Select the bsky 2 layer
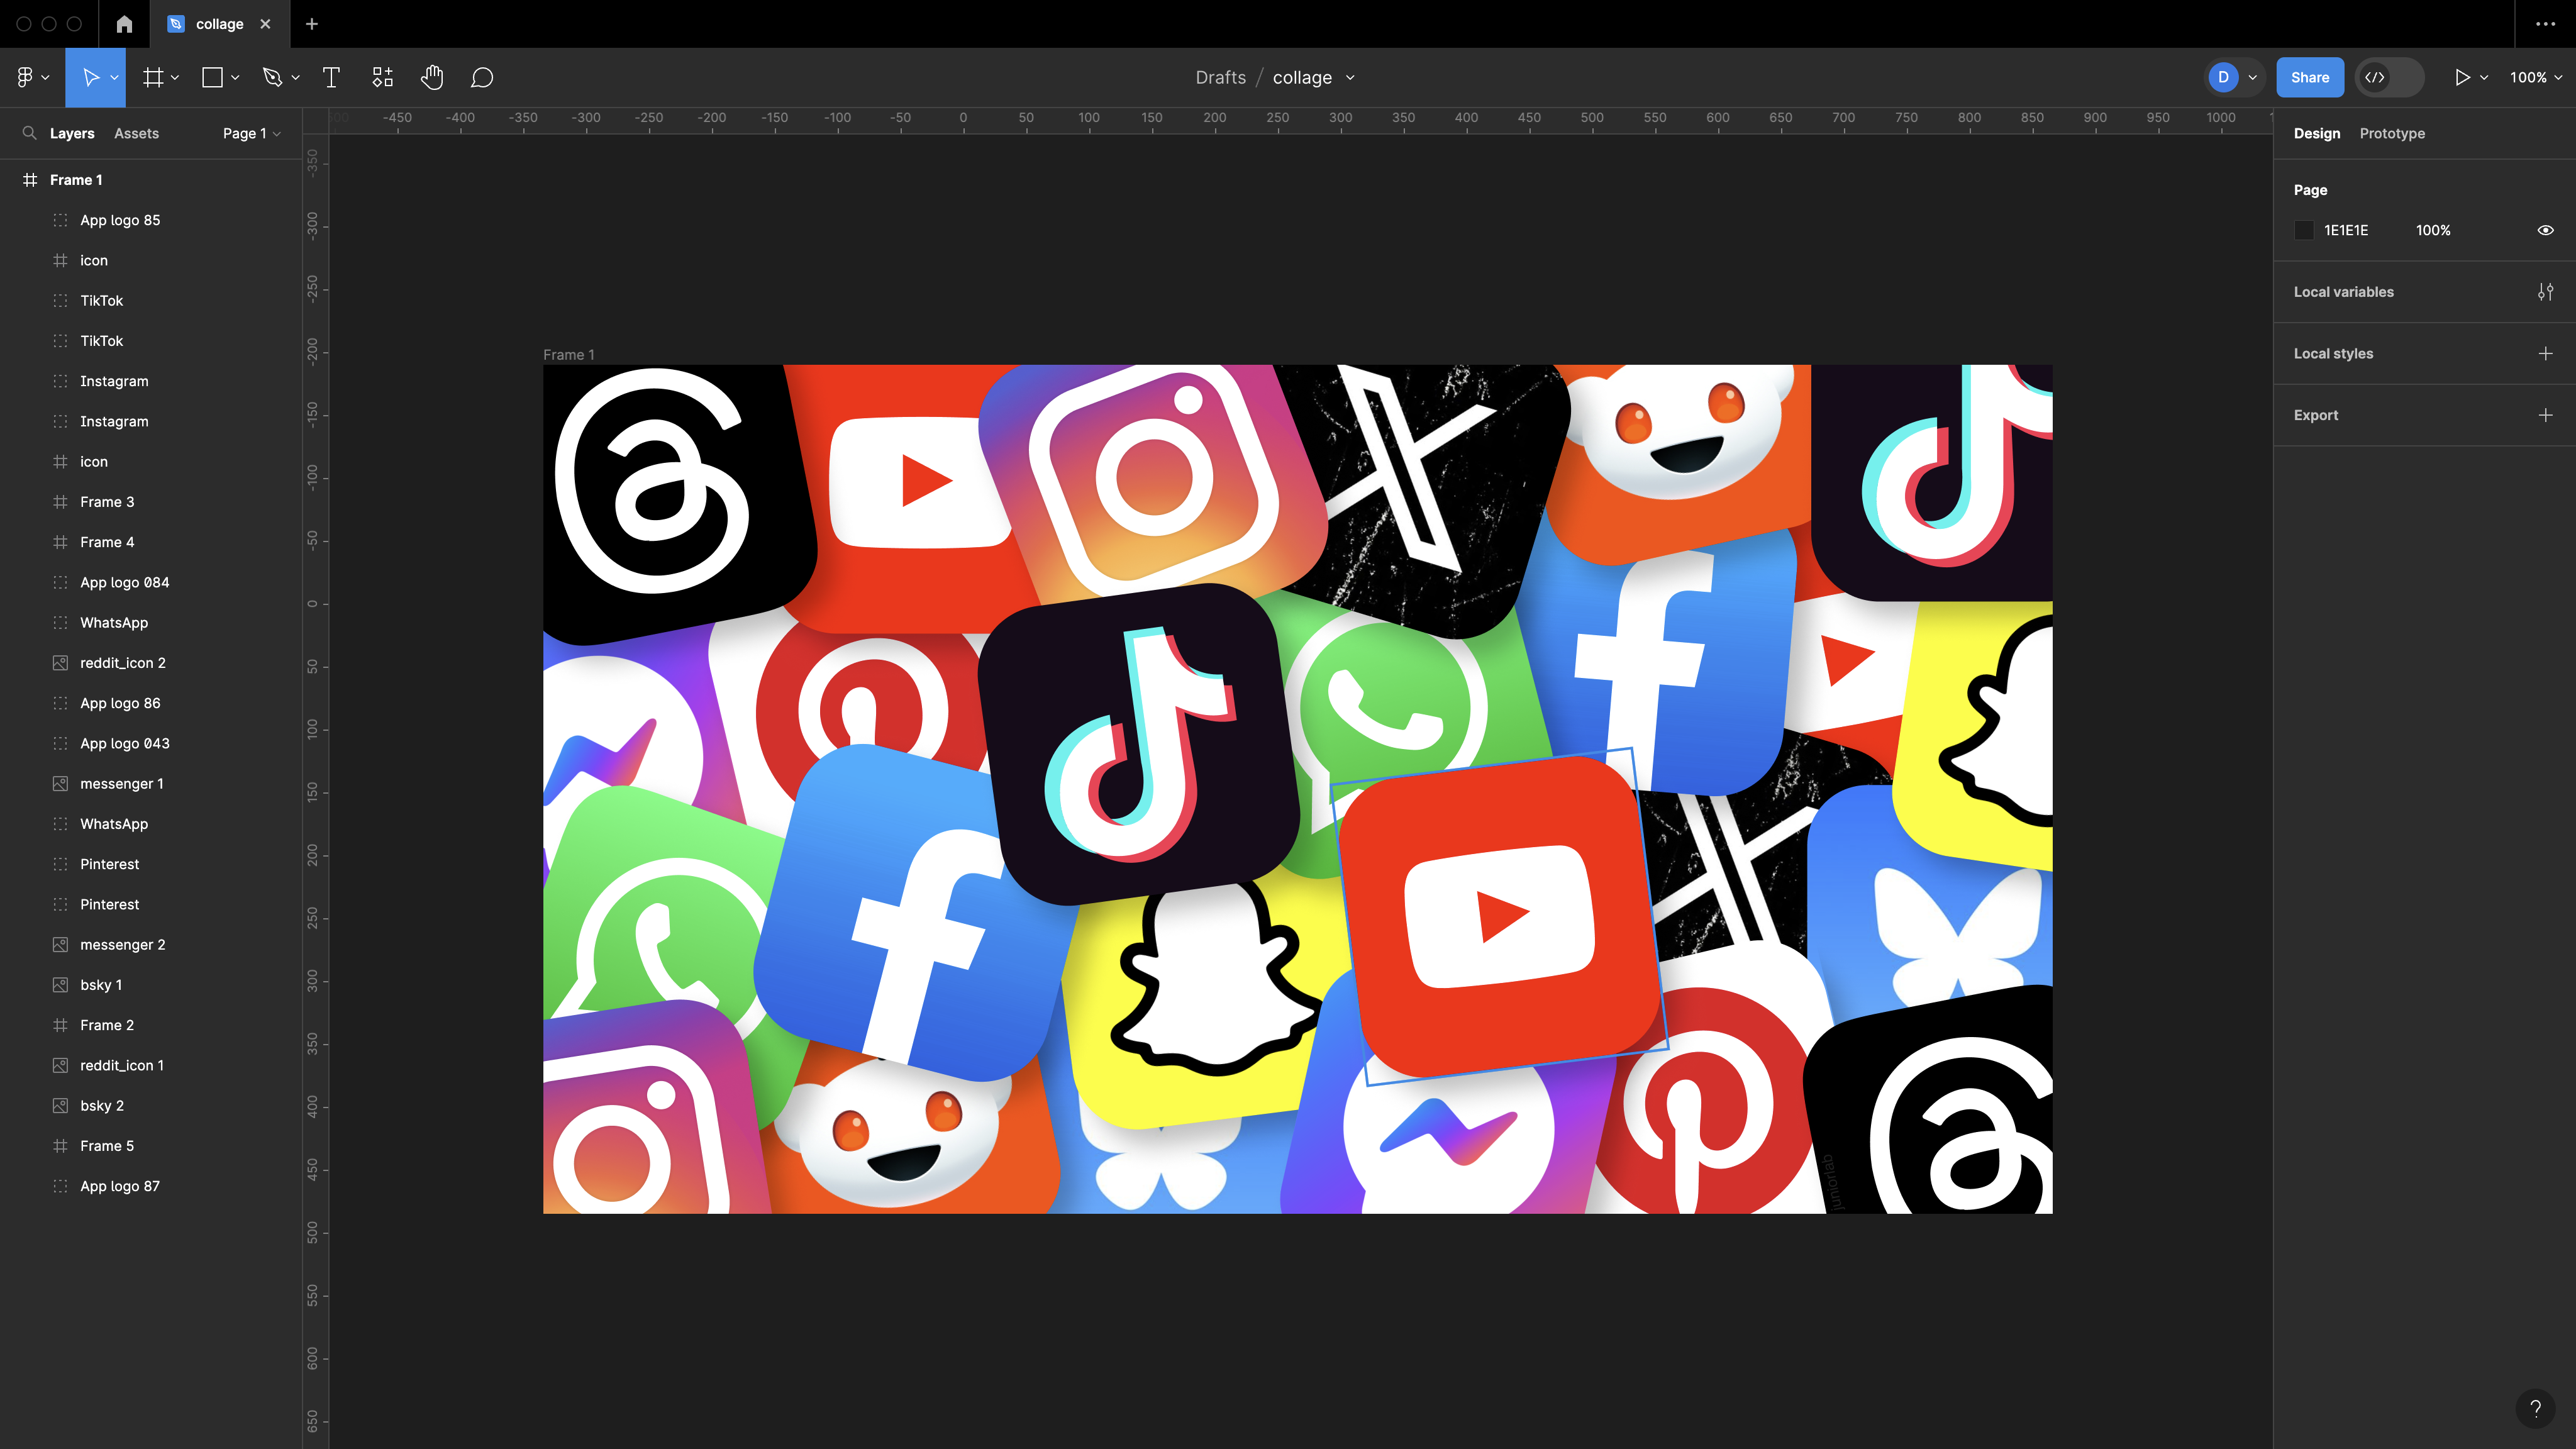 (150, 1105)
